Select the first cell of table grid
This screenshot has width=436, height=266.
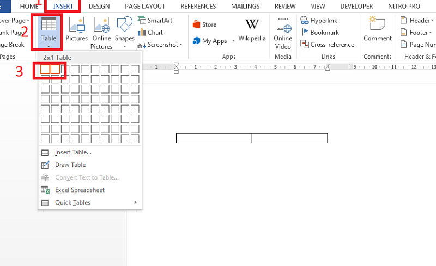(x=45, y=69)
